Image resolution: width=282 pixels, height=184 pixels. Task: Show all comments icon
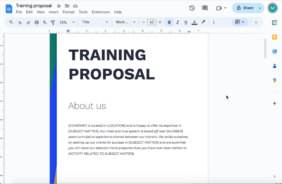[205, 8]
